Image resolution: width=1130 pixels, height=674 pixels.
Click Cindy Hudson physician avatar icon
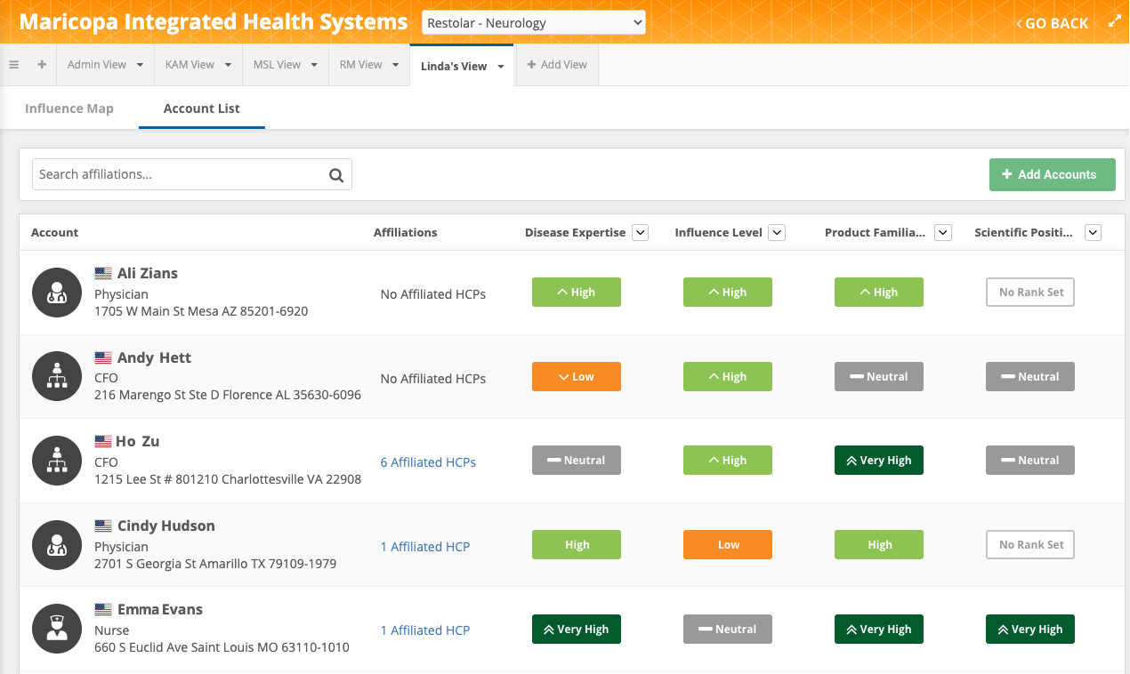click(x=58, y=545)
